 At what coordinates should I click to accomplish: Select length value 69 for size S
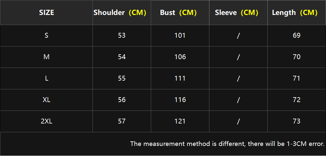297,35
